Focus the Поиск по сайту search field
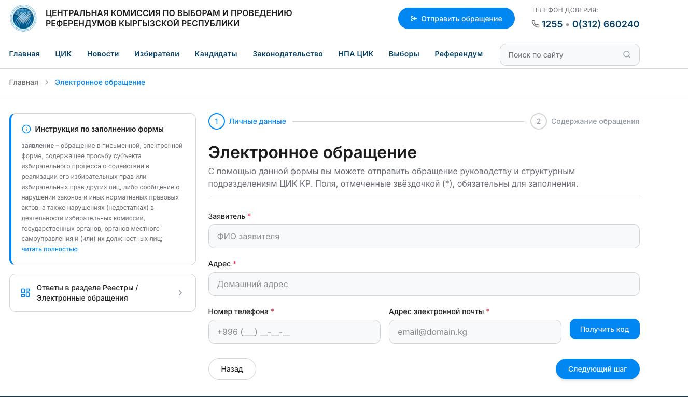The image size is (688, 397). pos(570,54)
